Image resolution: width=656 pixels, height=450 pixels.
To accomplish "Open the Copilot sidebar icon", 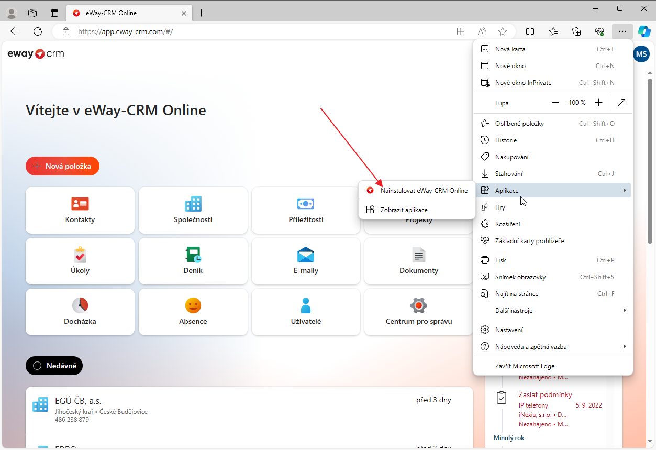I will click(644, 31).
